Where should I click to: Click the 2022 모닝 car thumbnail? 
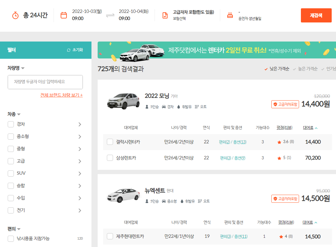pyautogui.click(x=123, y=101)
